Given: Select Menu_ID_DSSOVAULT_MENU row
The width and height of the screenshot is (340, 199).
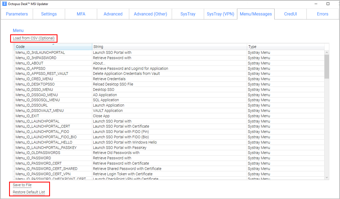Looking at the screenshot, I should [169, 111].
